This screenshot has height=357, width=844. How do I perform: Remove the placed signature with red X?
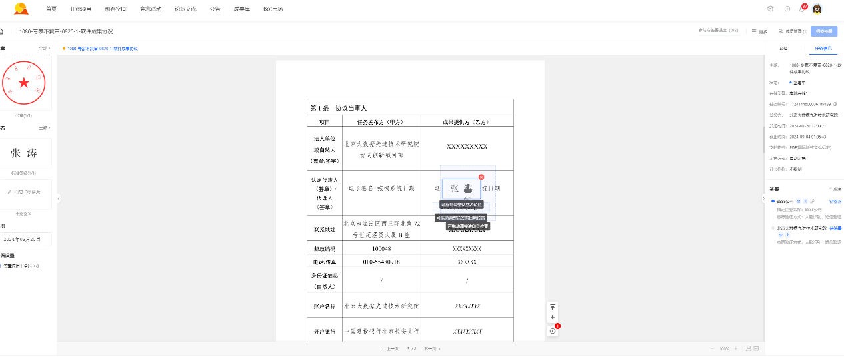(x=481, y=177)
